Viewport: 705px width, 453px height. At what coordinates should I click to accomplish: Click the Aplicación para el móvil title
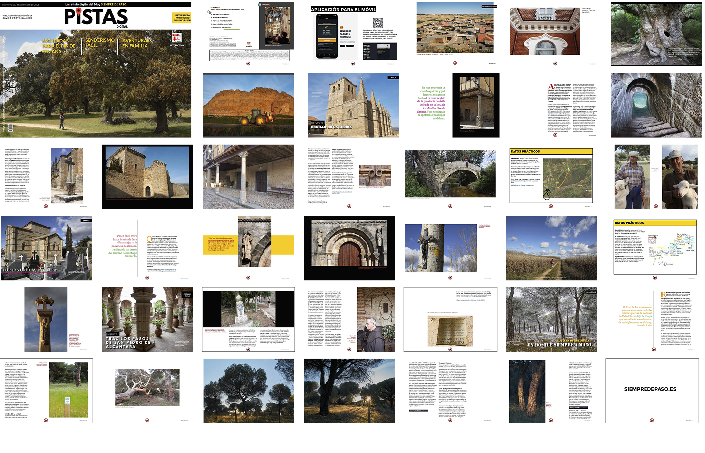coord(343,9)
